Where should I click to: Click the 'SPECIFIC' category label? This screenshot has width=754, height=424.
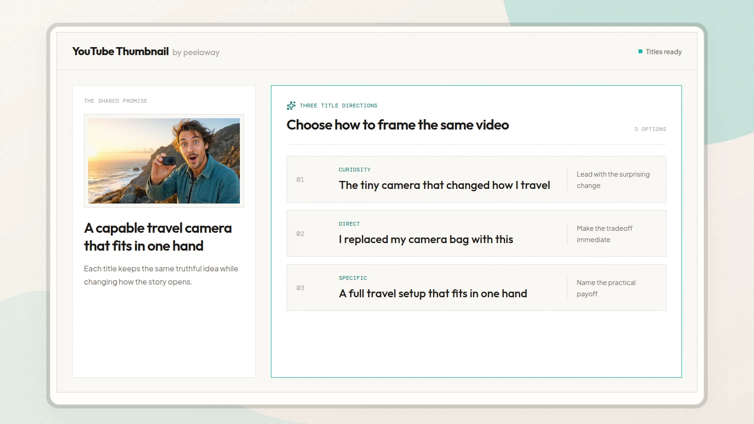click(x=353, y=278)
